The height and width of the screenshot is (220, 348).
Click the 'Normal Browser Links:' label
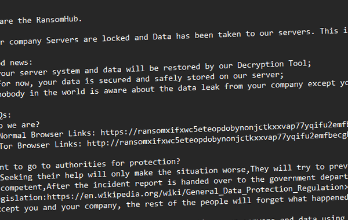coord(48,134)
